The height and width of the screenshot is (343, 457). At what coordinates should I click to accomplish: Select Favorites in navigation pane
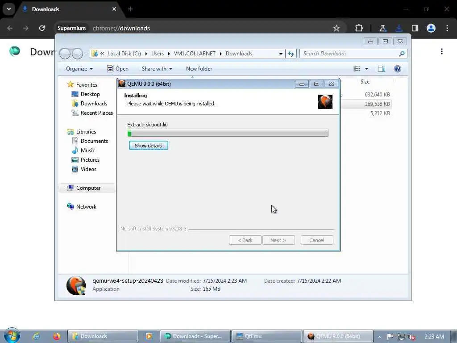coord(87,84)
